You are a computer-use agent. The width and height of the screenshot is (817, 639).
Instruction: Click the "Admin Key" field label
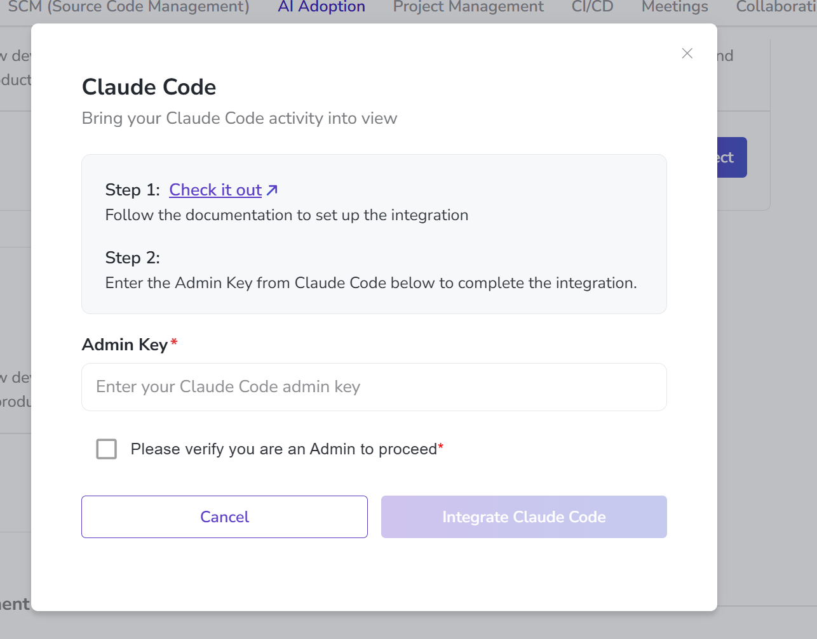coord(125,345)
